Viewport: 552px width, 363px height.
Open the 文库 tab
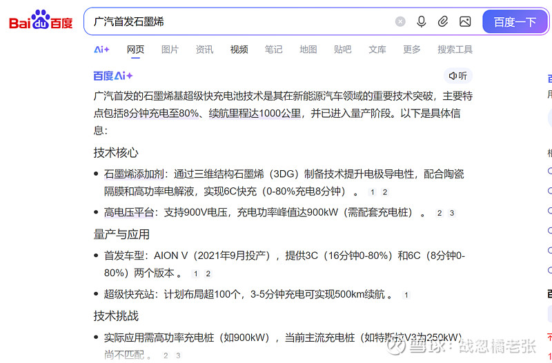(x=377, y=50)
